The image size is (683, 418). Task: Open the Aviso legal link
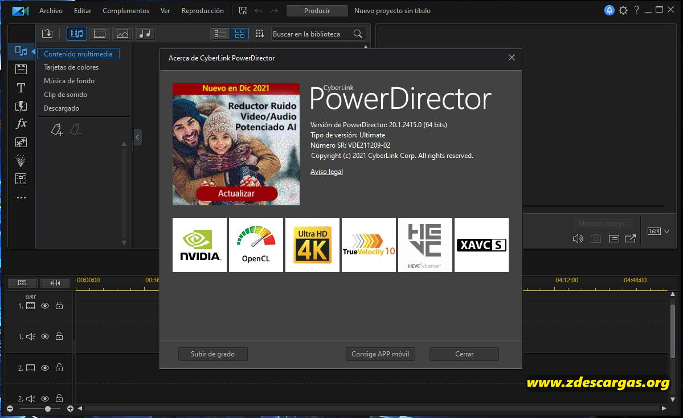pos(327,172)
